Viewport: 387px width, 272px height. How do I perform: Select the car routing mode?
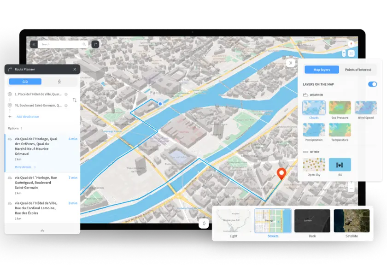tap(25, 82)
